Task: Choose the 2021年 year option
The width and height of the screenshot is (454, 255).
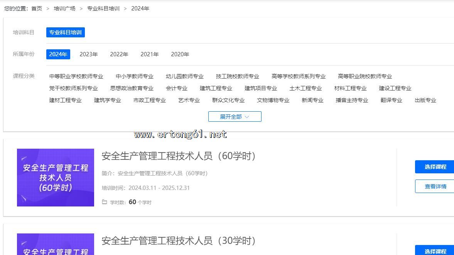Action: pos(150,54)
